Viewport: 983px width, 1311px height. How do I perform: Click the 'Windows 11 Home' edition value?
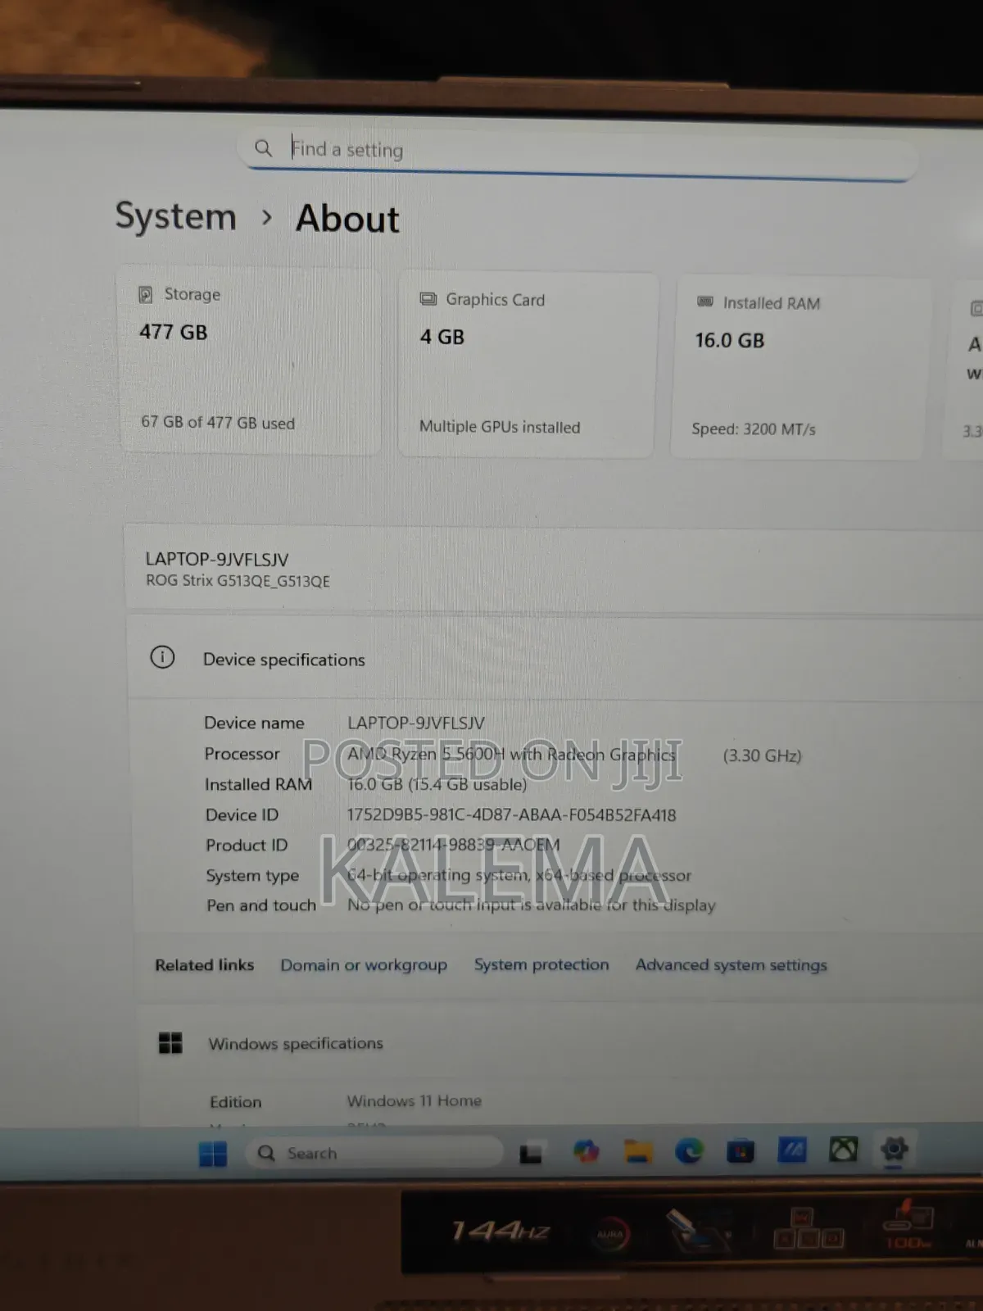click(414, 1100)
